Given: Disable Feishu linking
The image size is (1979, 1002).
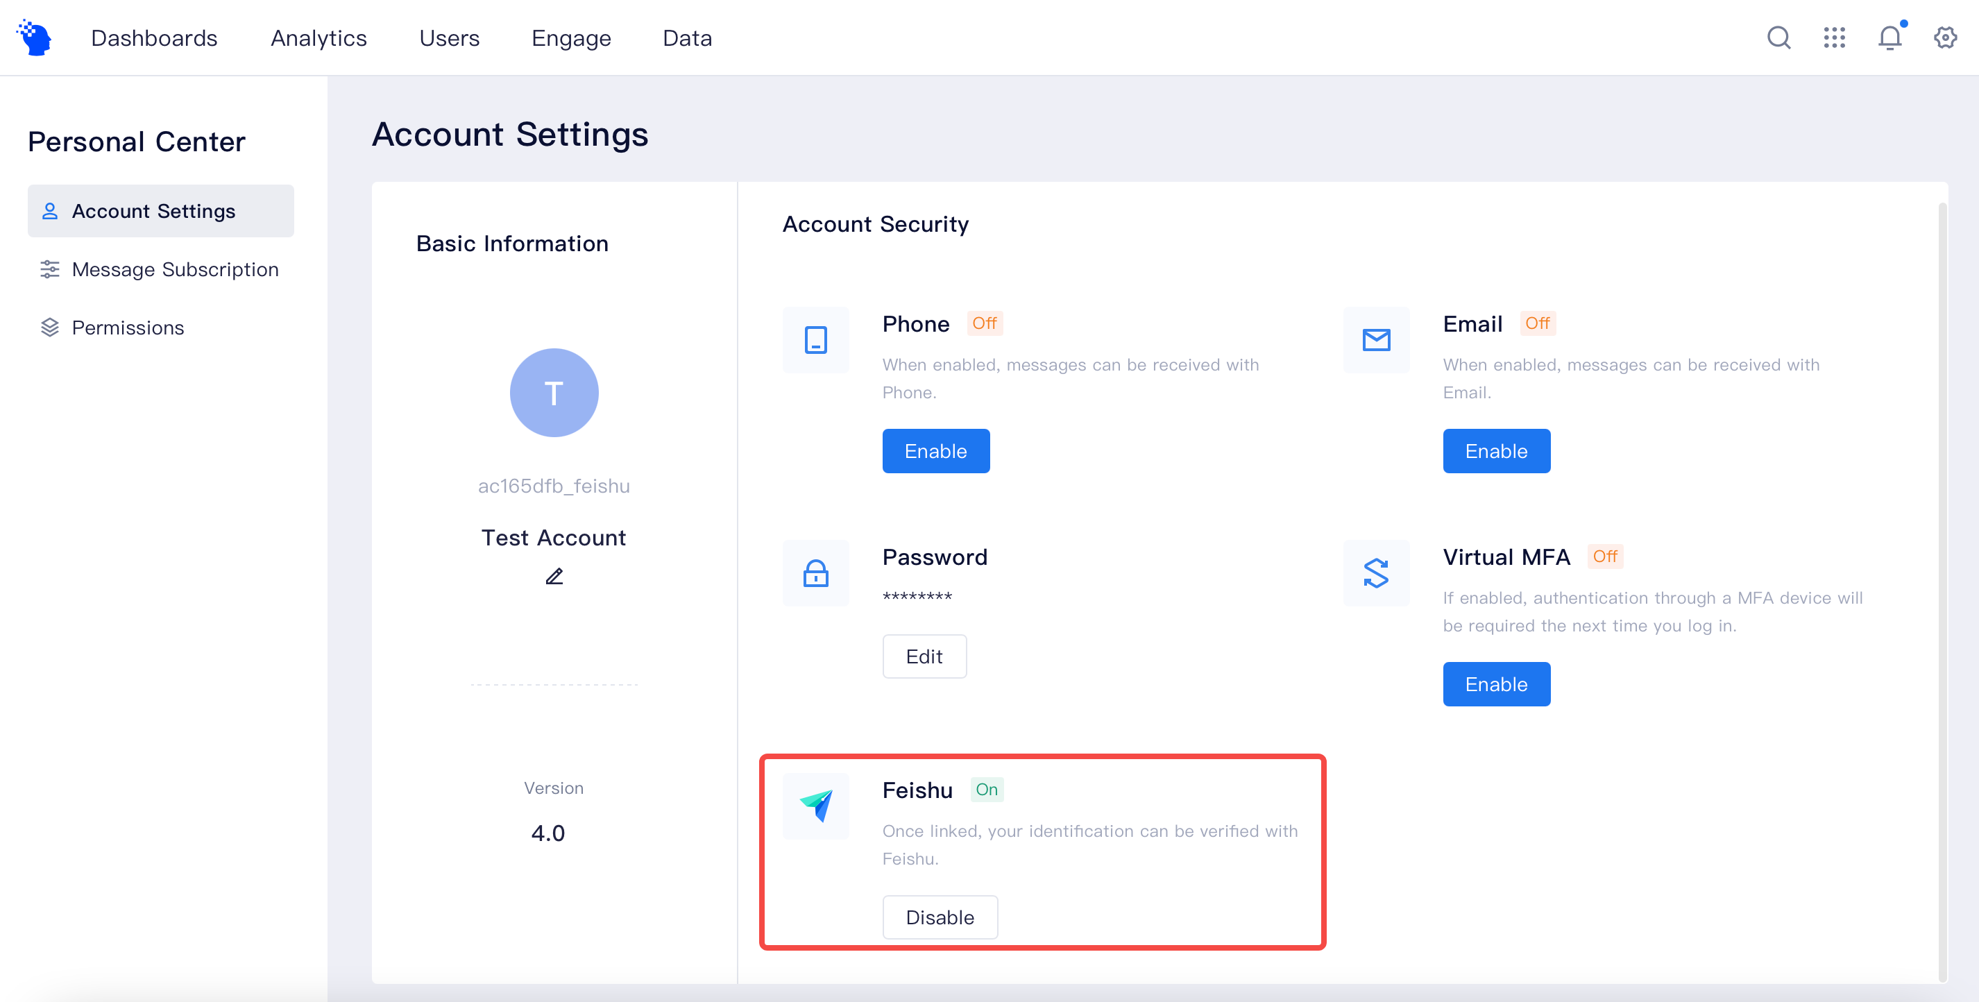Looking at the screenshot, I should click(x=940, y=917).
